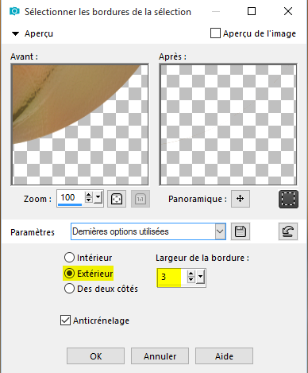Toggle the selection marquee preview icon

click(288, 199)
